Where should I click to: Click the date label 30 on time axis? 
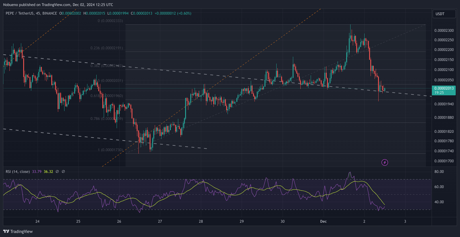[x=283, y=221]
